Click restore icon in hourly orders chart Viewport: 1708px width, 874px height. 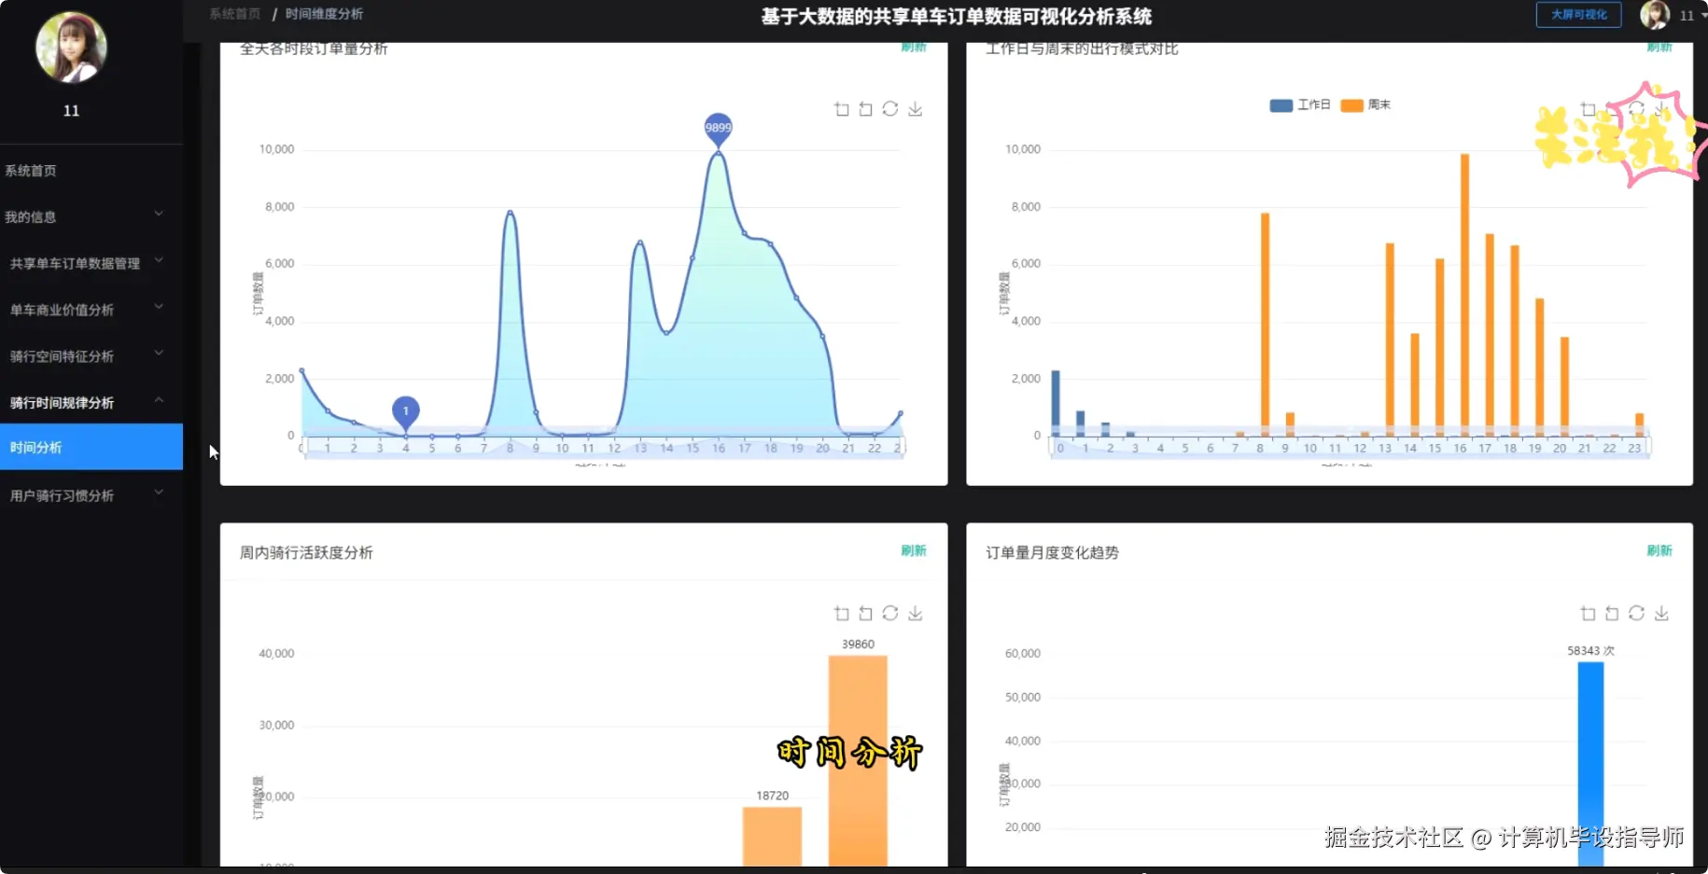[890, 109]
